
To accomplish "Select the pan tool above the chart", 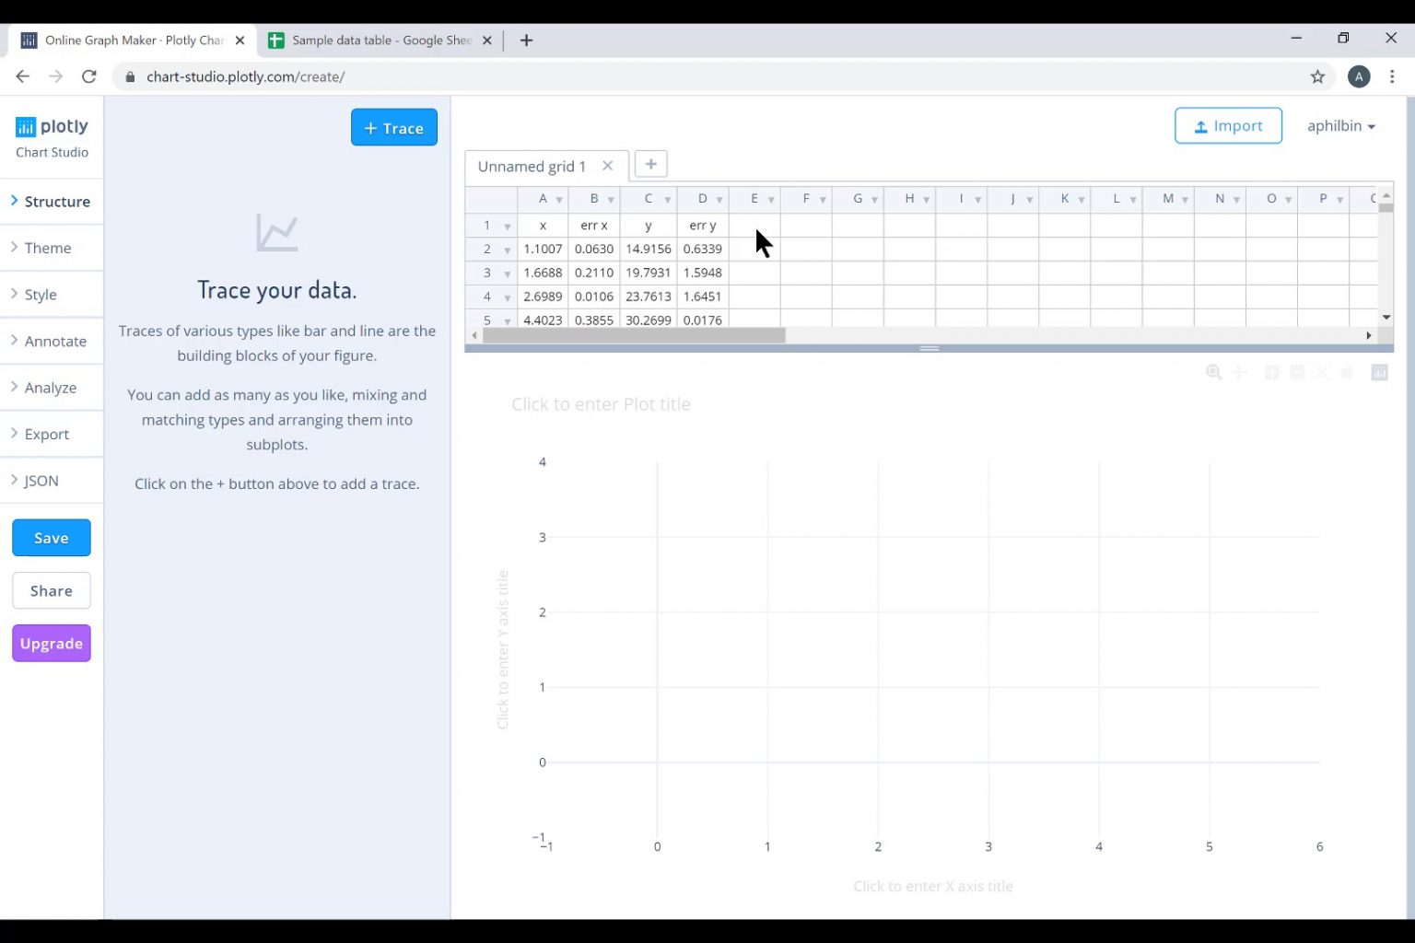I will tap(1239, 372).
